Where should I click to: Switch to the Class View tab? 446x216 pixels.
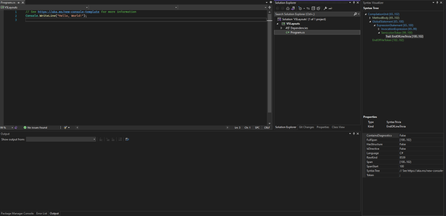(338, 127)
